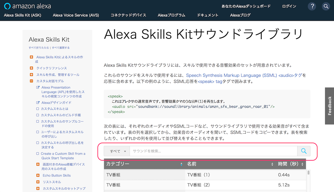Click the ログイン link
The height and width of the screenshot is (192, 334).
pyautogui.click(x=289, y=7)
